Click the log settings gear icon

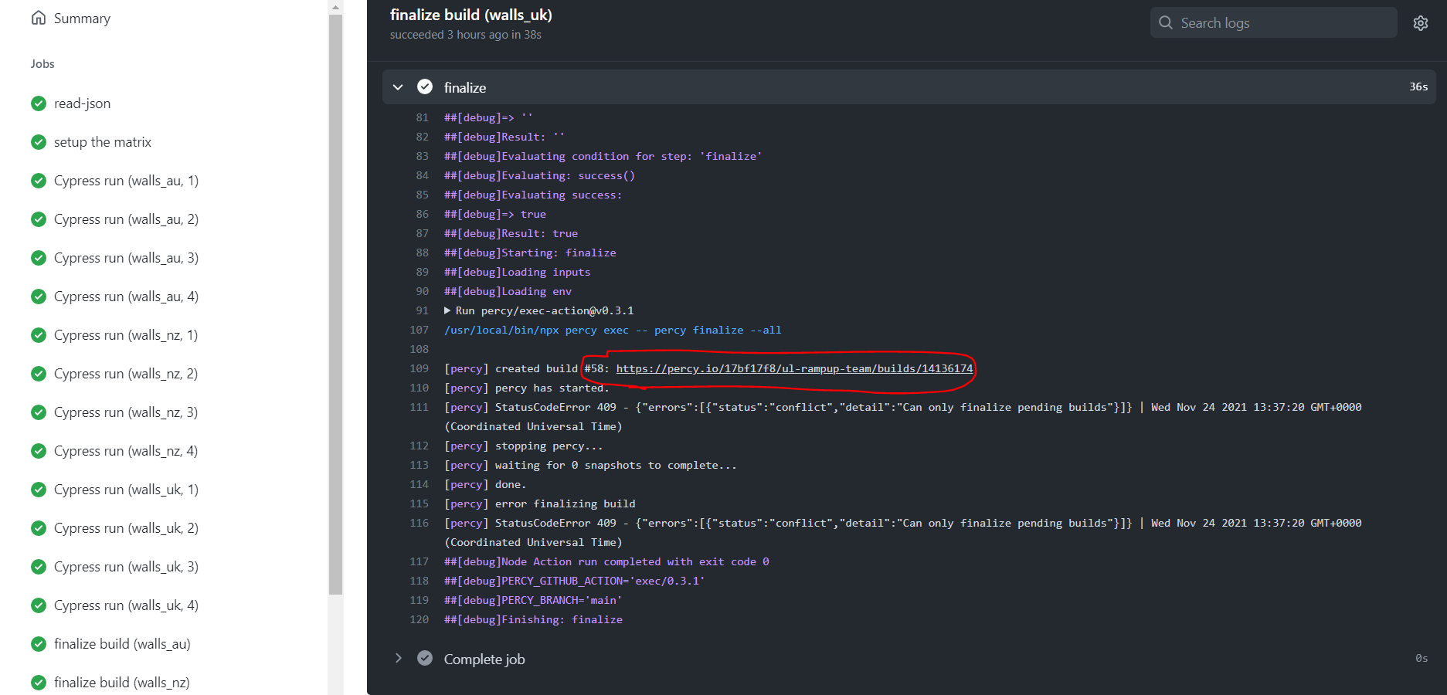[1421, 23]
